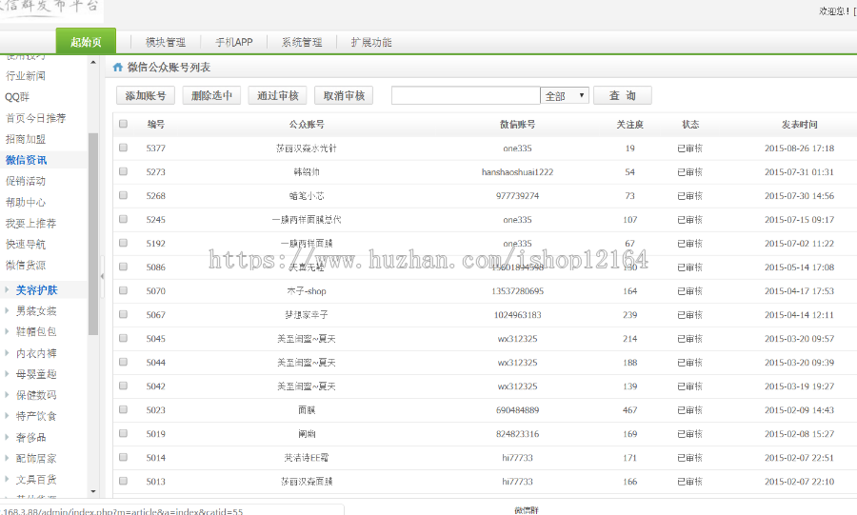Check the box for row 5019
The width and height of the screenshot is (857, 515).
124,433
